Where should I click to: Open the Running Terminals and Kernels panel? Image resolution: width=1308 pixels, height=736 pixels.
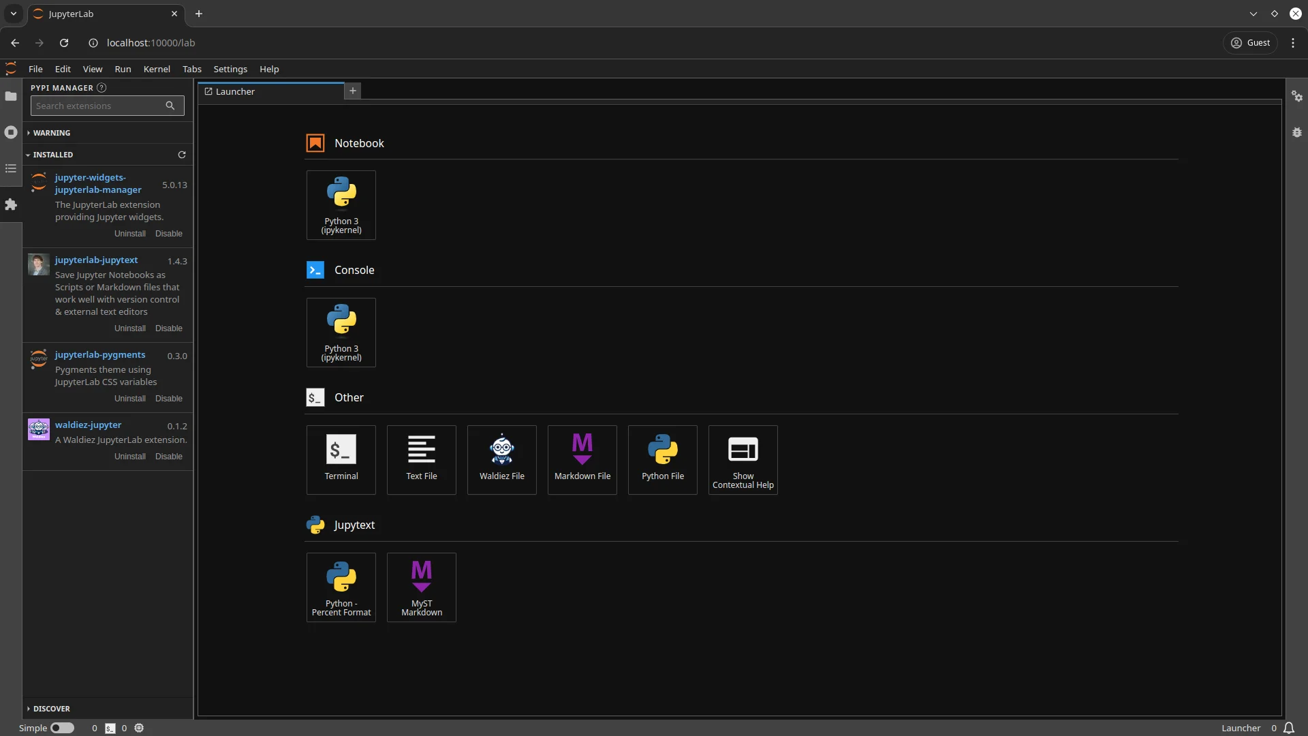[x=11, y=132]
